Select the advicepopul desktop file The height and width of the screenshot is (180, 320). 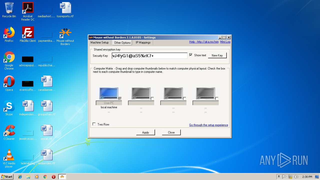tap(28, 61)
